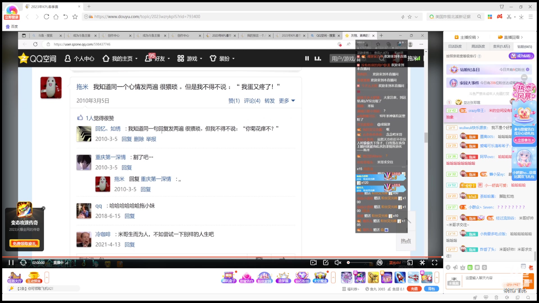Click the browser refresh button
This screenshot has width=539, height=303.
(x=46, y=17)
